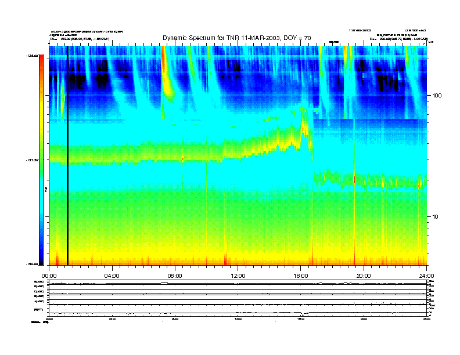Click the "24:00" time axis label
Image resolution: width=460 pixels, height=355 pixels.
point(426,276)
